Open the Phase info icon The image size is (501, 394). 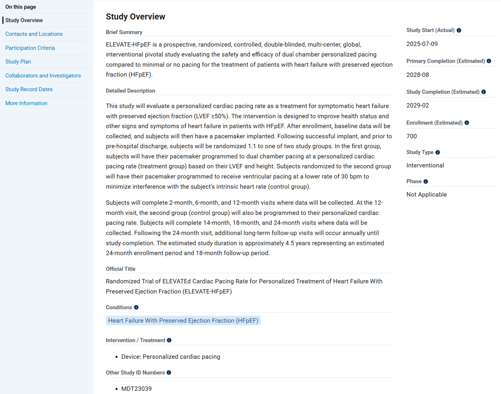point(425,181)
